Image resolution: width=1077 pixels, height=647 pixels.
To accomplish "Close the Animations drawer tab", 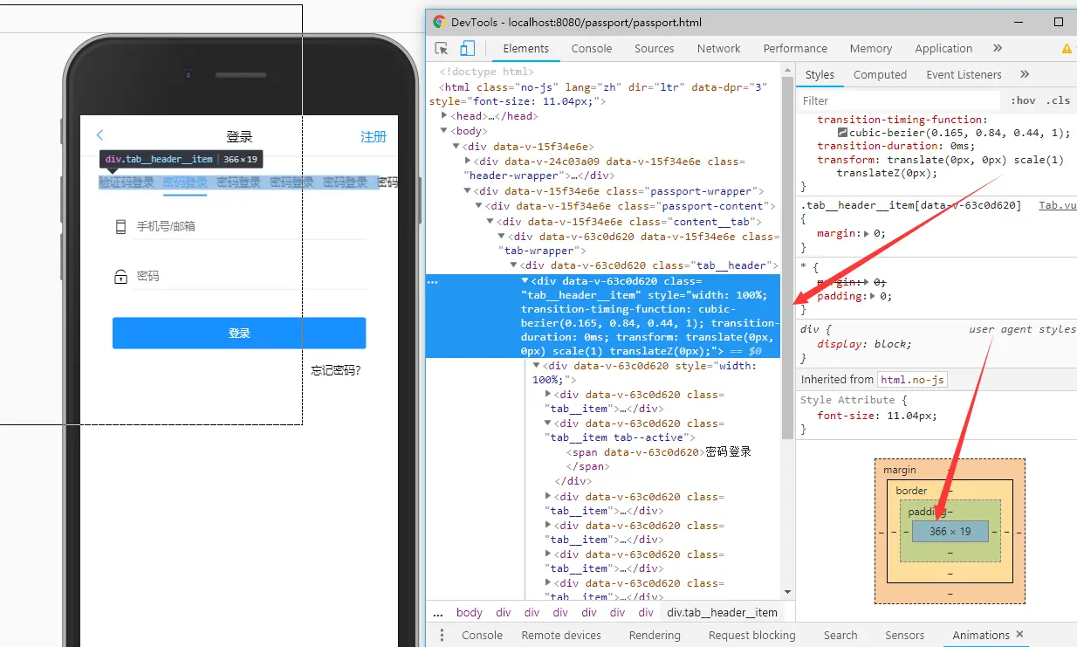I will [x=1019, y=635].
